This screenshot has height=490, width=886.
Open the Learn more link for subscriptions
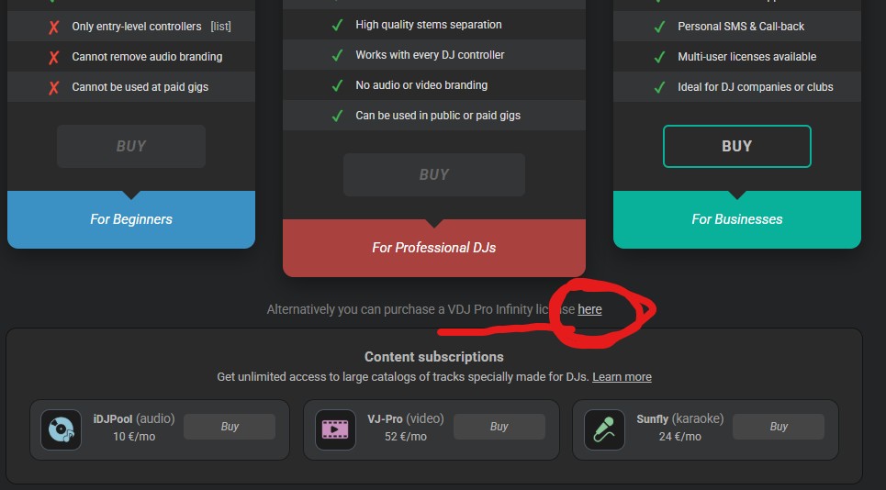(x=622, y=377)
